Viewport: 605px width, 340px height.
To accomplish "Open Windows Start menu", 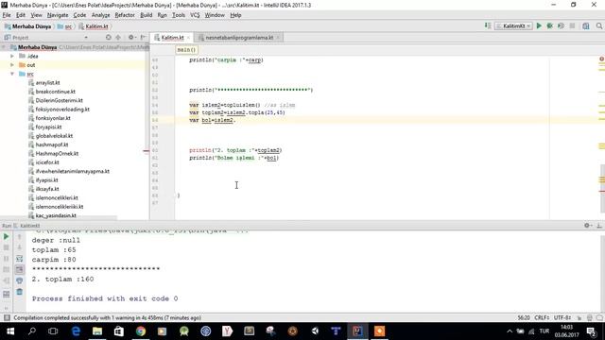I will pos(10,331).
